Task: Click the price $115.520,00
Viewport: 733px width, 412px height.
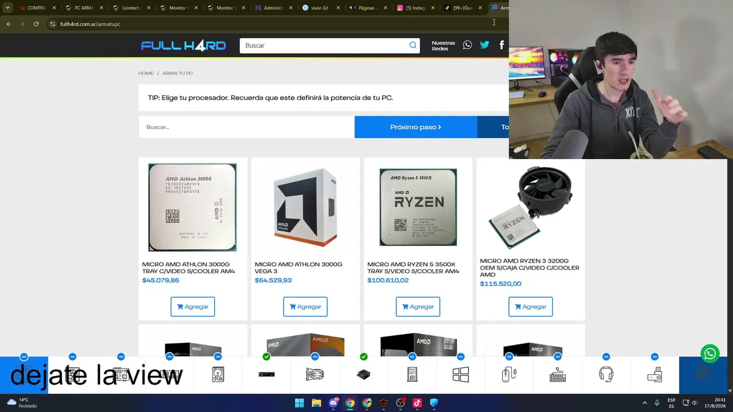Action: pyautogui.click(x=501, y=284)
